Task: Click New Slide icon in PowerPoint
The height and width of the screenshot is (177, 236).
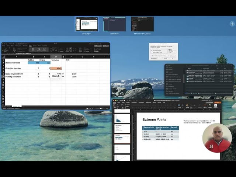Action: [x=122, y=106]
